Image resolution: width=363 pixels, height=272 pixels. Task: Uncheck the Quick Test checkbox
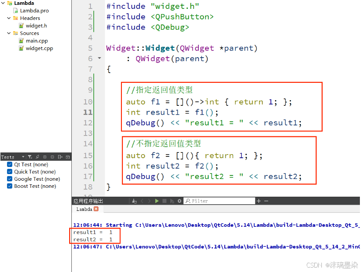click(9, 171)
